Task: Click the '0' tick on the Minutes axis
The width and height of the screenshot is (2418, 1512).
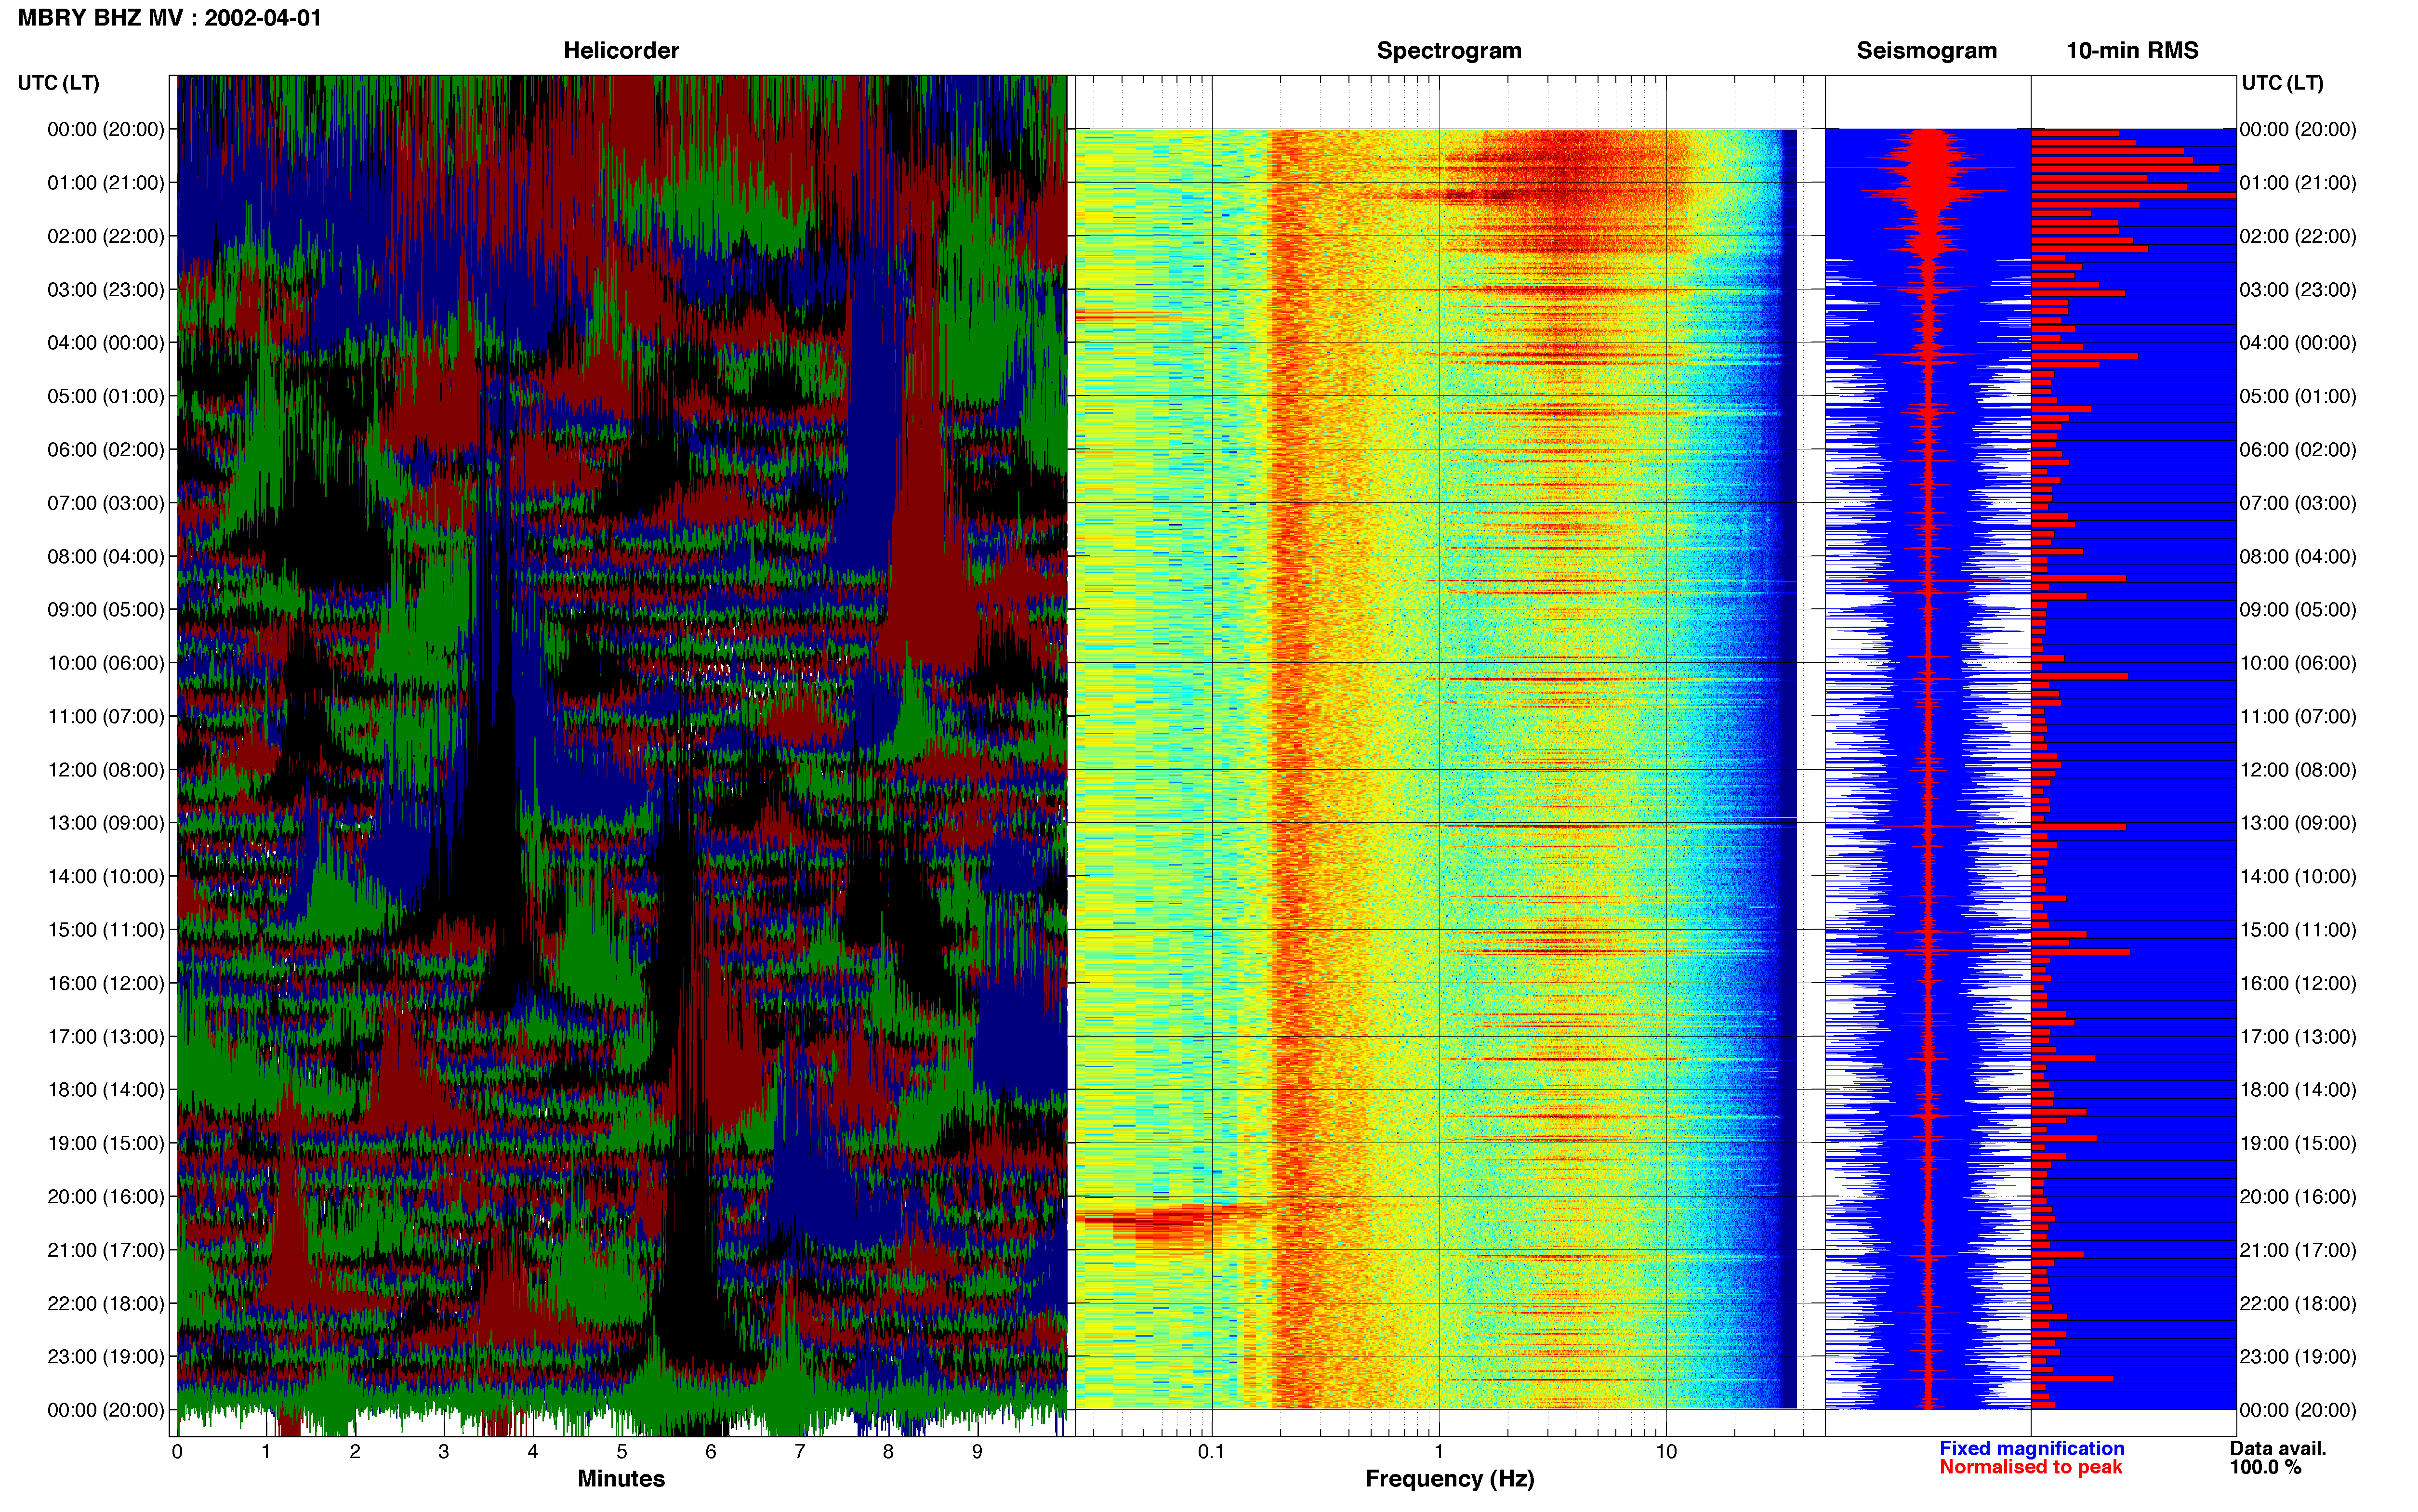Action: tap(177, 1452)
